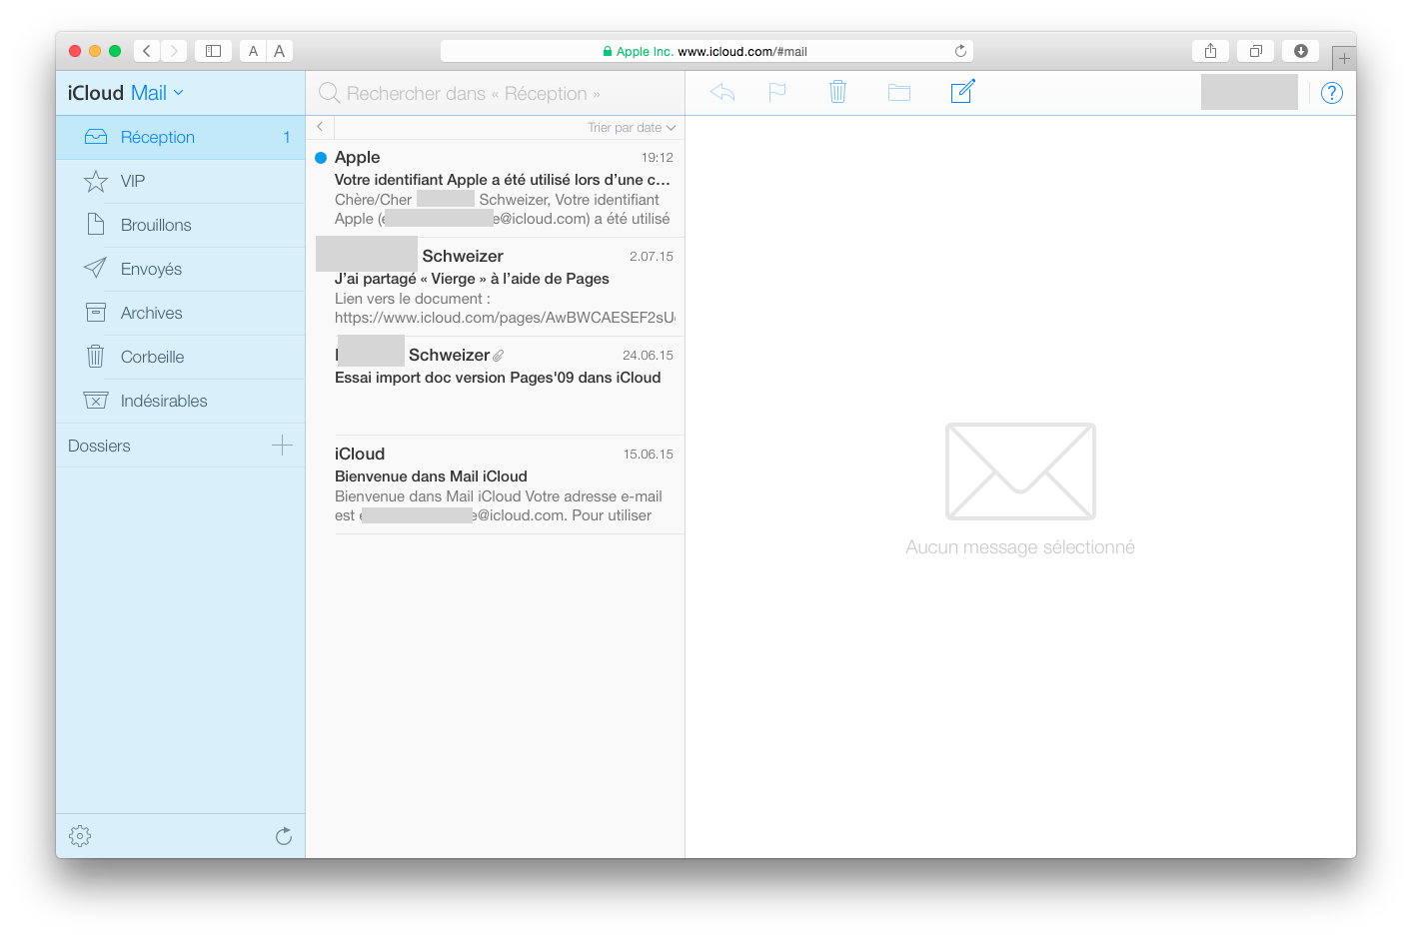This screenshot has width=1412, height=938.
Task: Add a new folder next to Dossiers
Action: (x=282, y=446)
